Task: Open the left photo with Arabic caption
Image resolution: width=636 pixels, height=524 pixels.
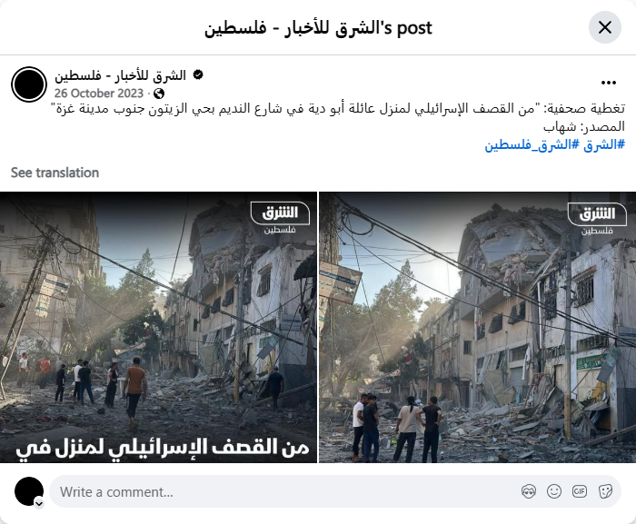Action: coord(158,327)
